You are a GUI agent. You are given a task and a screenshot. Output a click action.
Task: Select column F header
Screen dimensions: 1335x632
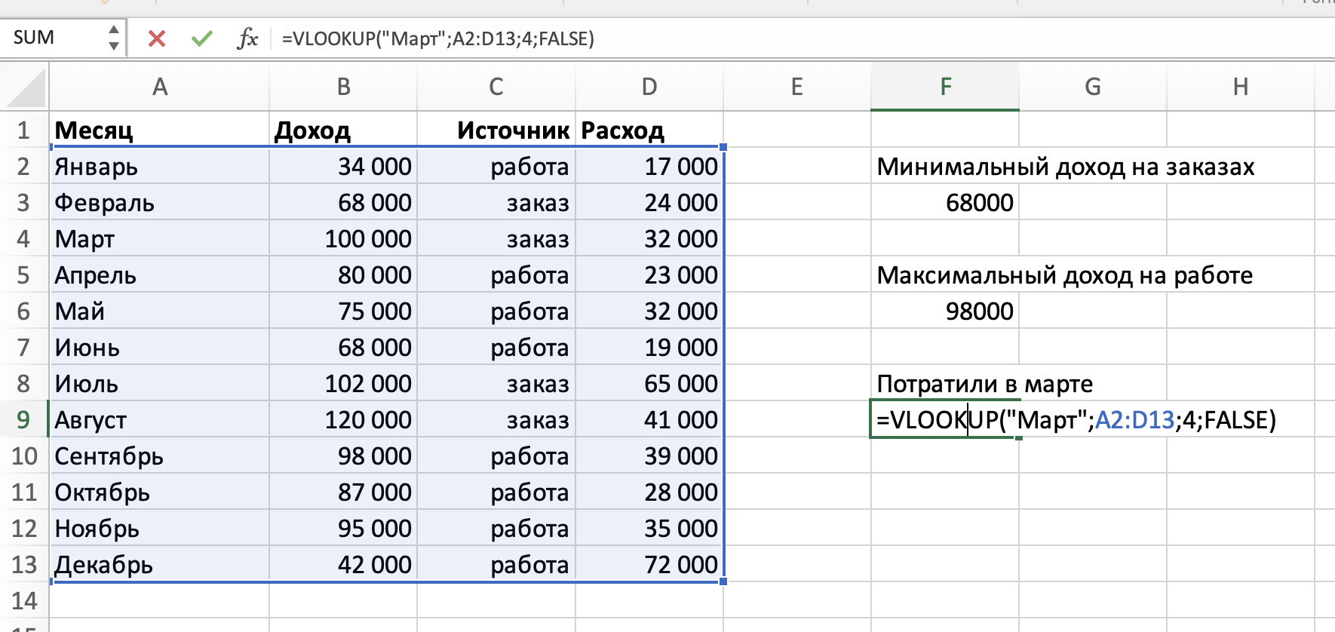coord(945,87)
